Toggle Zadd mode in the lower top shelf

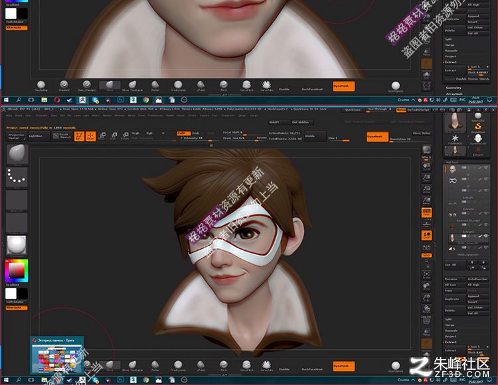183,133
